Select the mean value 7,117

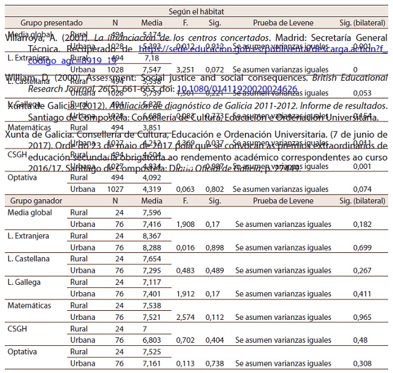pos(152,282)
